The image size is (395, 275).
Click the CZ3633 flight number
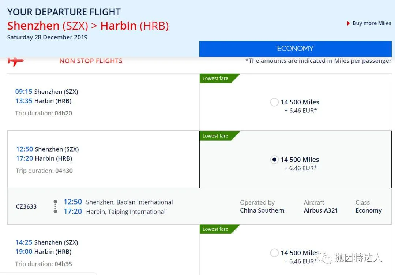point(26,206)
